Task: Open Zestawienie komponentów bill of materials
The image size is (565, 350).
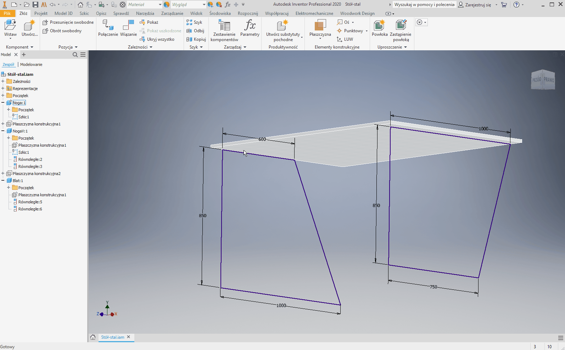Action: pyautogui.click(x=224, y=26)
